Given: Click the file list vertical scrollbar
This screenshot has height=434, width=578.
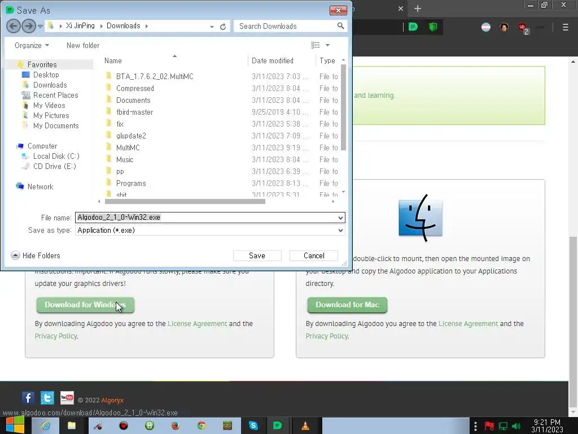Looking at the screenshot, I should click(x=343, y=107).
